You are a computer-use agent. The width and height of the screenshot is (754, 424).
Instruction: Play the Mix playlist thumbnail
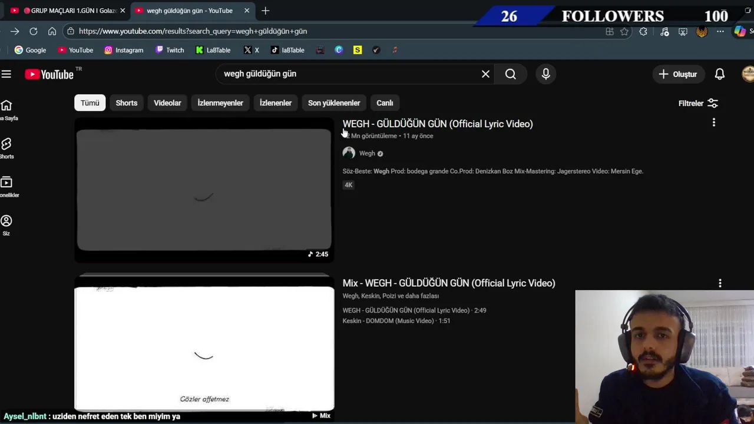(204, 347)
